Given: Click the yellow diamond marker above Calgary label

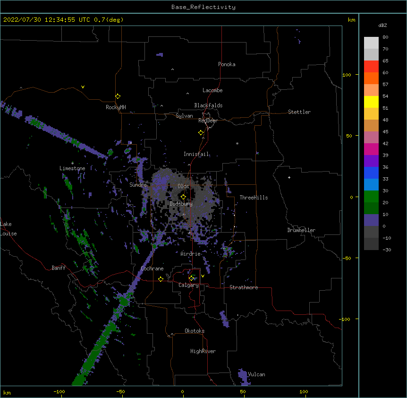Looking at the screenshot, I should pyautogui.click(x=192, y=278).
